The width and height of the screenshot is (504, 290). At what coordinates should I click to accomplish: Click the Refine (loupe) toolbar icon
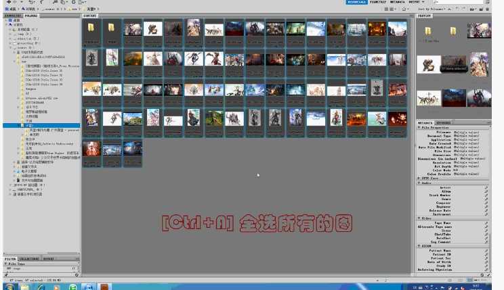point(64,2)
